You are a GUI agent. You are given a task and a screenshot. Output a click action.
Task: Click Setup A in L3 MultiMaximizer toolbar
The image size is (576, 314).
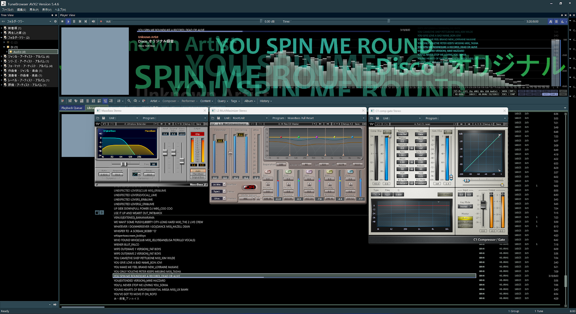point(346,124)
